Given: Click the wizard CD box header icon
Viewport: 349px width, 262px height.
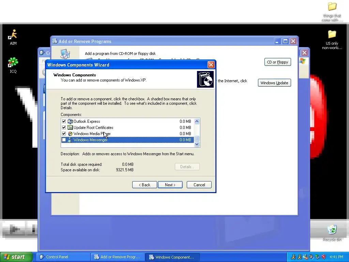Looking at the screenshot, I should [205, 79].
